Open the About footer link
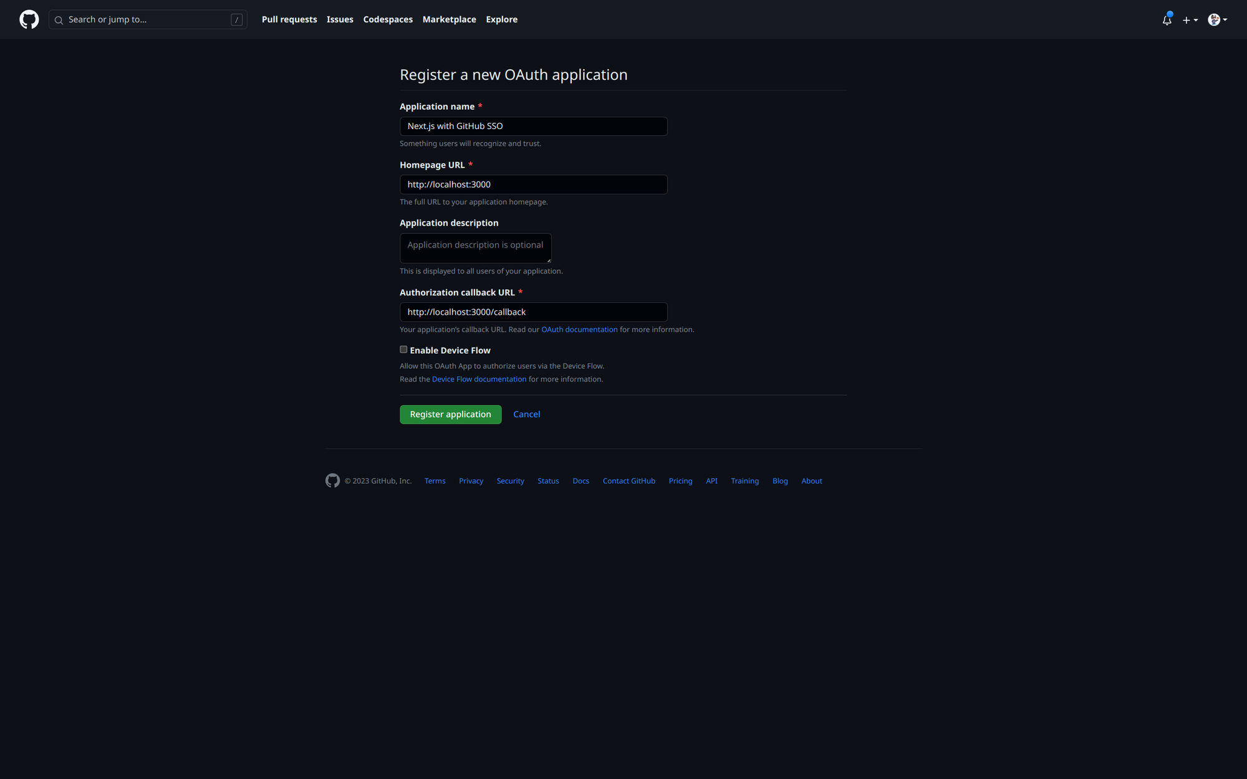The height and width of the screenshot is (779, 1247). point(811,481)
